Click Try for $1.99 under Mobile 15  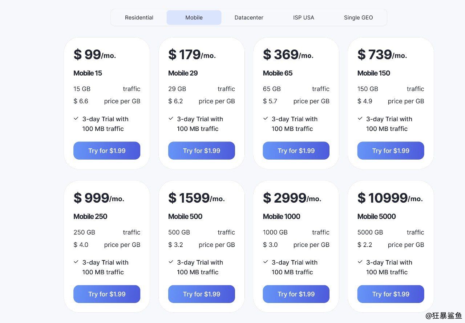(107, 151)
